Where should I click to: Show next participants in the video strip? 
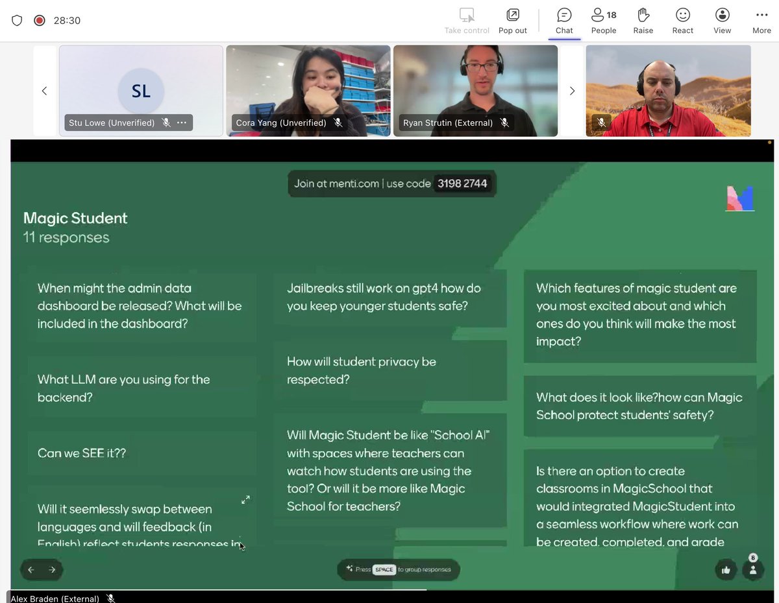[572, 91]
